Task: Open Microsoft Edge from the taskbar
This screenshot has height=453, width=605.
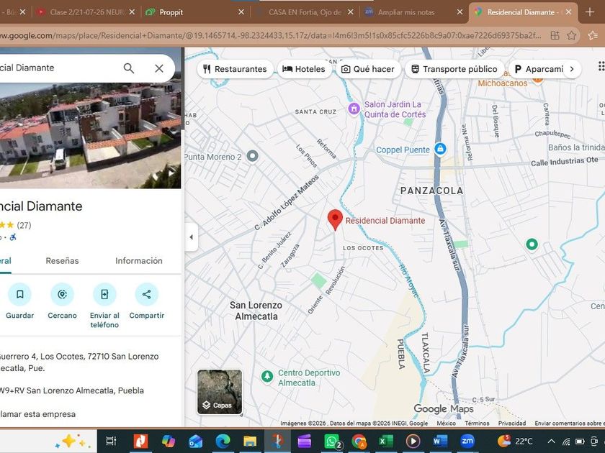Action: click(223, 441)
